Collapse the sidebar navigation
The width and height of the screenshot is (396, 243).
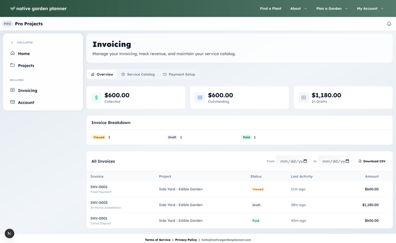pyautogui.click(x=22, y=42)
